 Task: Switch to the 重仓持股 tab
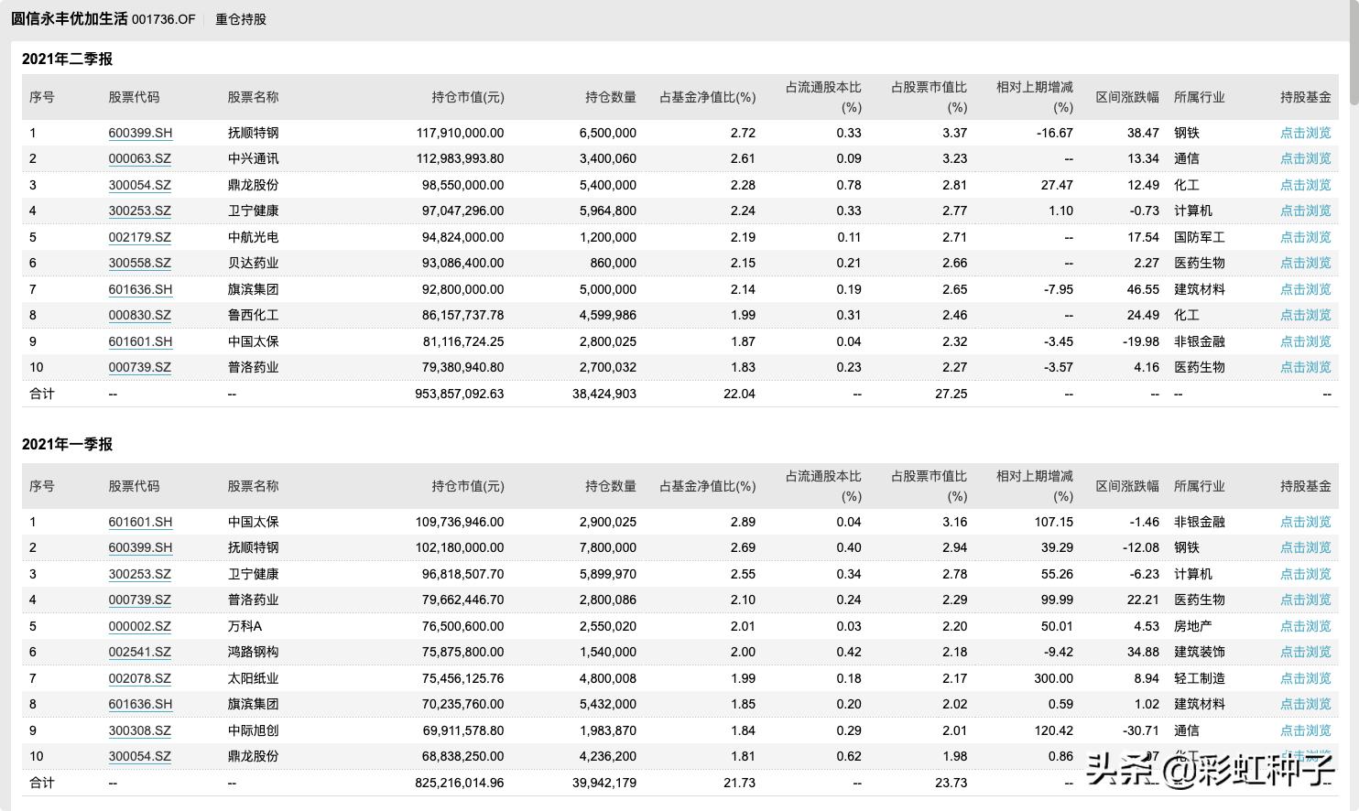[x=240, y=18]
